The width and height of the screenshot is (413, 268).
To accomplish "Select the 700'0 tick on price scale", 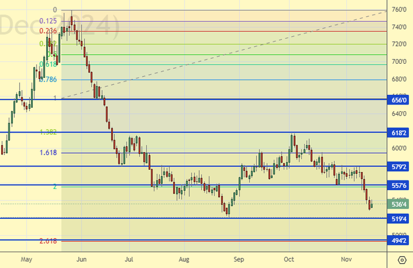I will [399, 62].
